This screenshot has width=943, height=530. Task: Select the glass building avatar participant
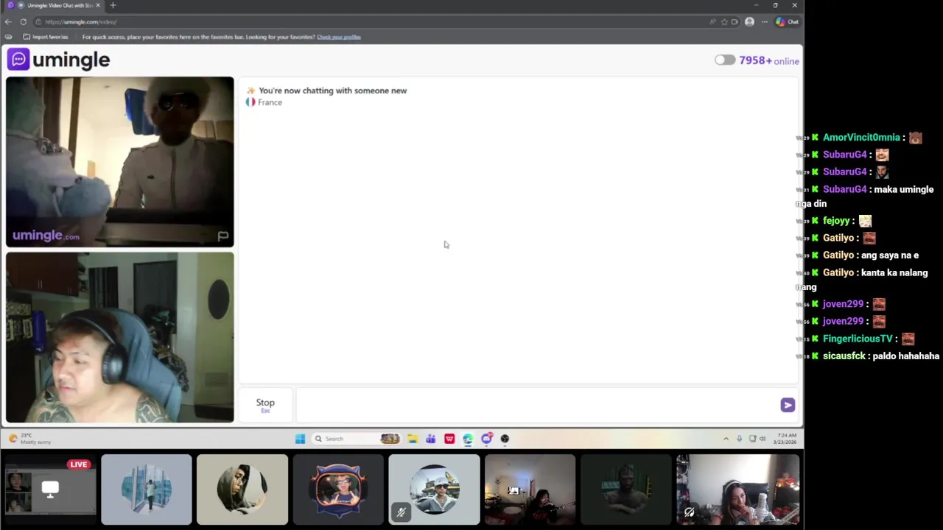pos(147,490)
